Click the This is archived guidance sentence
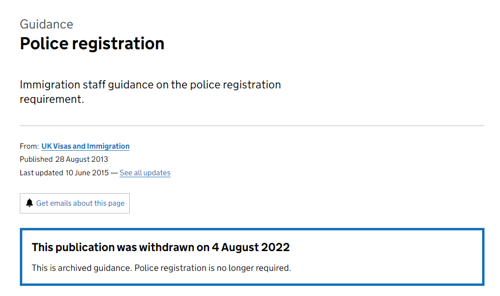The width and height of the screenshot is (500, 296). tap(81, 268)
